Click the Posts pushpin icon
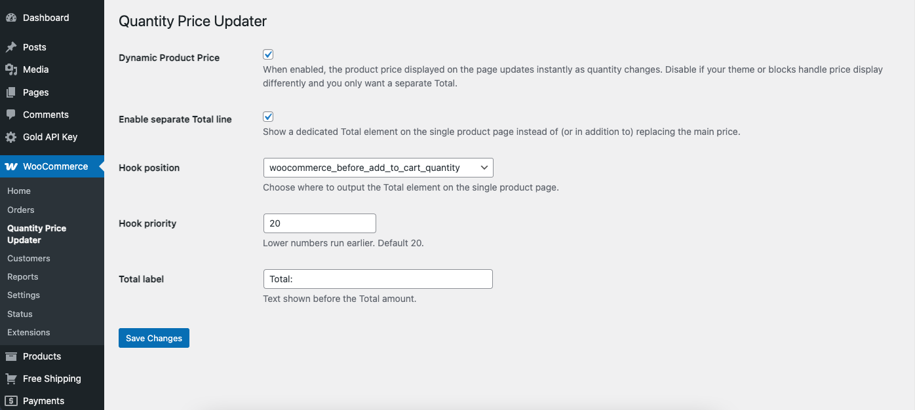Screen dimensions: 915x410 tap(11, 47)
